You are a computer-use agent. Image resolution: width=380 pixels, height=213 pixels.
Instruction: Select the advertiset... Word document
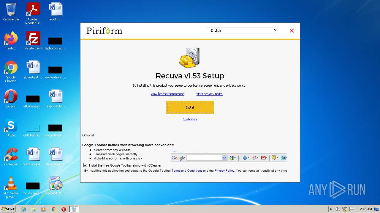[x=33, y=70]
